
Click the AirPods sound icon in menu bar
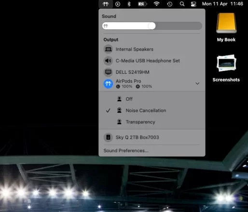tap(106, 4)
